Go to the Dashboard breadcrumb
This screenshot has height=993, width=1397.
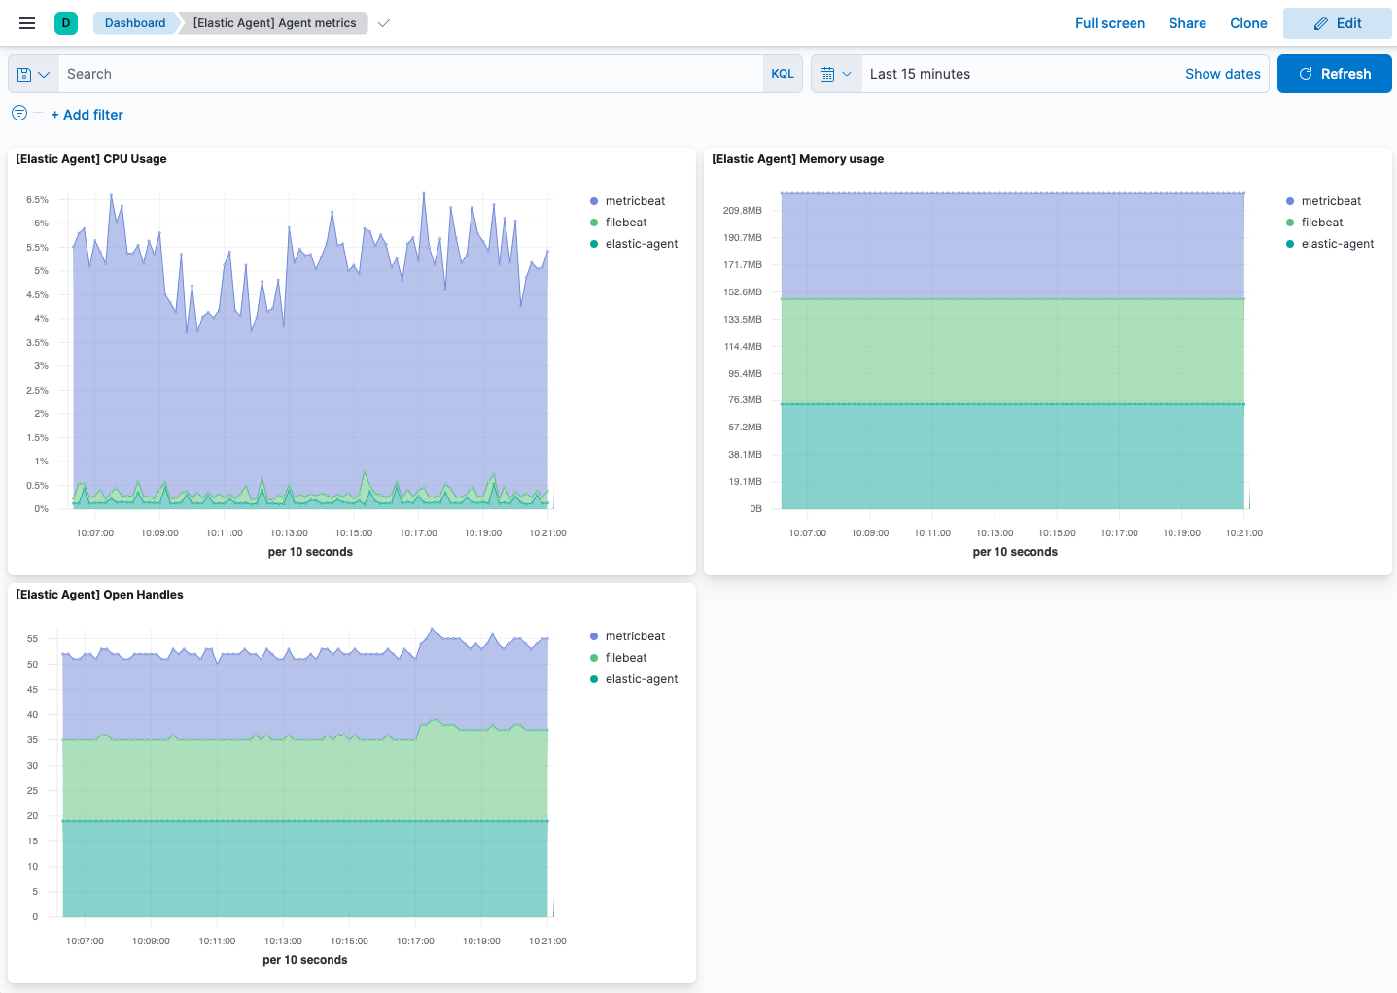[135, 22]
